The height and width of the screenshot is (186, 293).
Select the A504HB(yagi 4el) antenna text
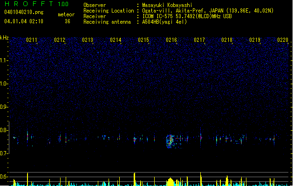(x=164, y=22)
